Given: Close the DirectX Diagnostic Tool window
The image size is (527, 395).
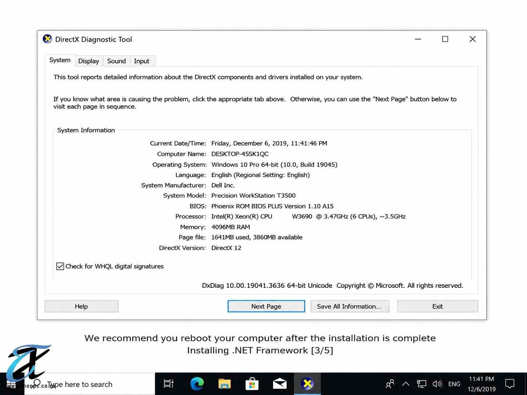Looking at the screenshot, I should (x=472, y=39).
